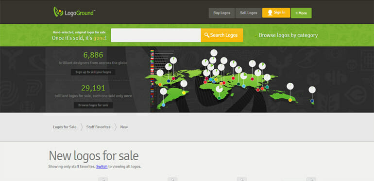
Task: Open the Staff Favorites breadcrumb link
Action: (98, 127)
